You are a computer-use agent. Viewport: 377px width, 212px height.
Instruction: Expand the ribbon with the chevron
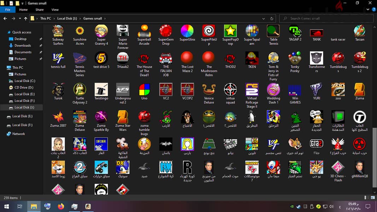coord(368,10)
